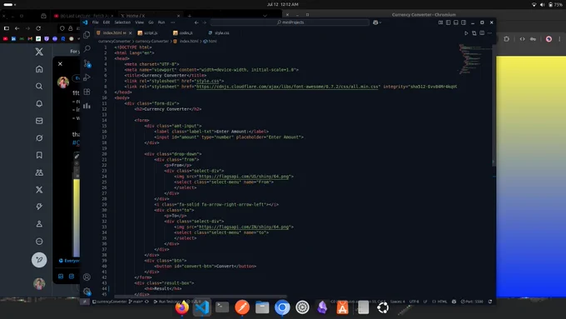Open the Go menu in VS Code

pos(151,22)
